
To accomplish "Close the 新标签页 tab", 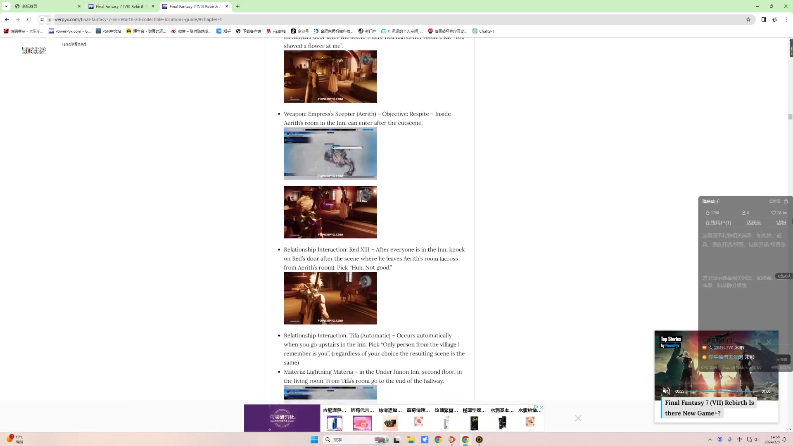I will point(79,6).
